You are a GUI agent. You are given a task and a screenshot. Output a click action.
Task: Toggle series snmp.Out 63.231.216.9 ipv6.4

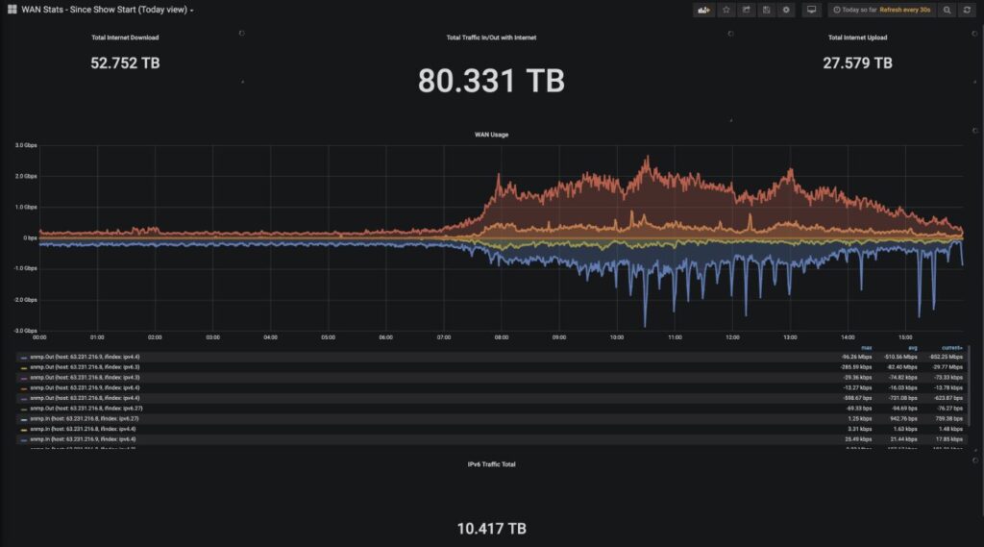(x=85, y=388)
